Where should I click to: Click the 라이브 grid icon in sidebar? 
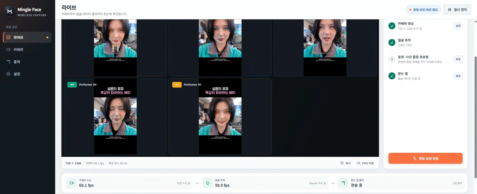[x=8, y=37]
